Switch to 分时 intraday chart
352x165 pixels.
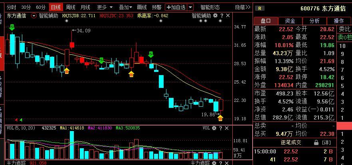11,8
